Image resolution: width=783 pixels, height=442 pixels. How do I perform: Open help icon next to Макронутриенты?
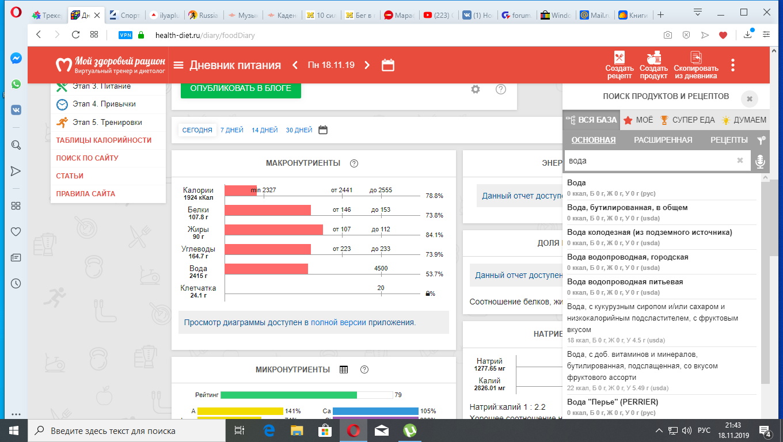click(x=354, y=163)
